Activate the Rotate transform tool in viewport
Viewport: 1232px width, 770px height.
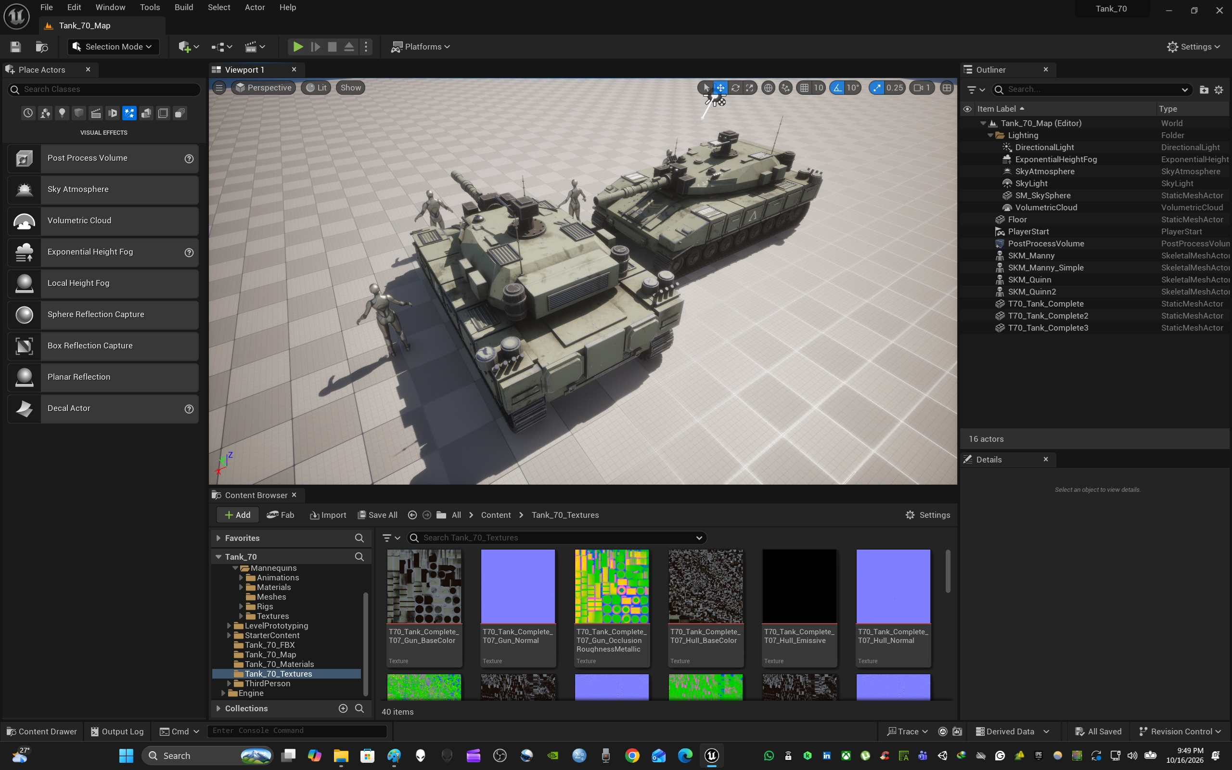pos(735,88)
